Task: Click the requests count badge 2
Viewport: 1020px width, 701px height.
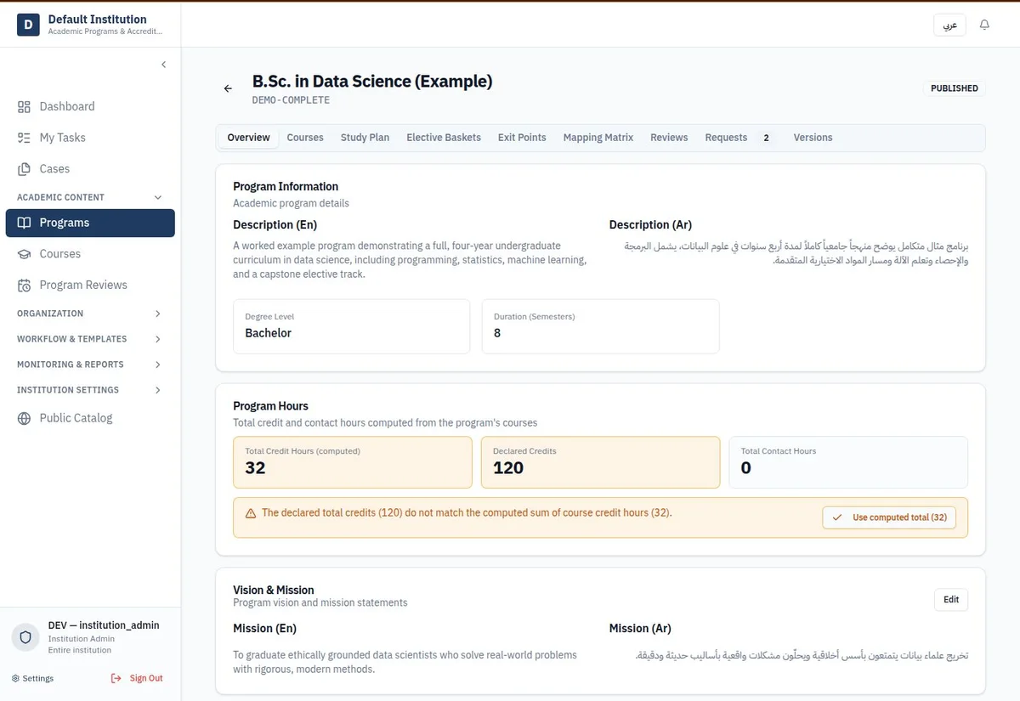Action: point(766,138)
